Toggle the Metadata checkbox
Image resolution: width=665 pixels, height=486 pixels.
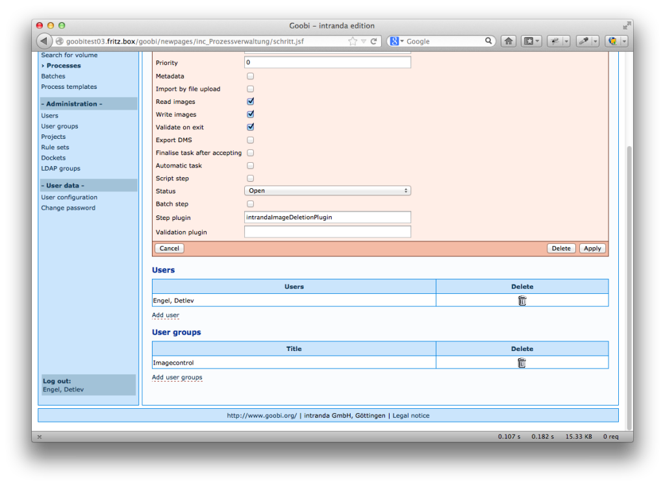[x=250, y=77]
